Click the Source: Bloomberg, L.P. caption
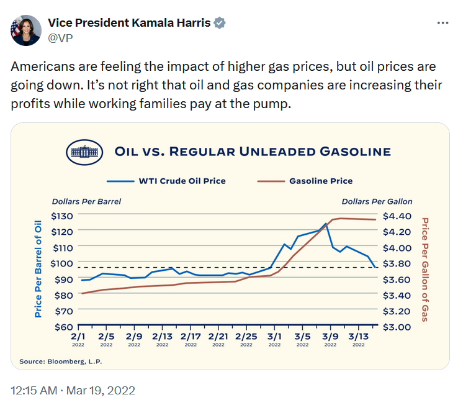Screen dimensions: 458x405 (x=61, y=362)
